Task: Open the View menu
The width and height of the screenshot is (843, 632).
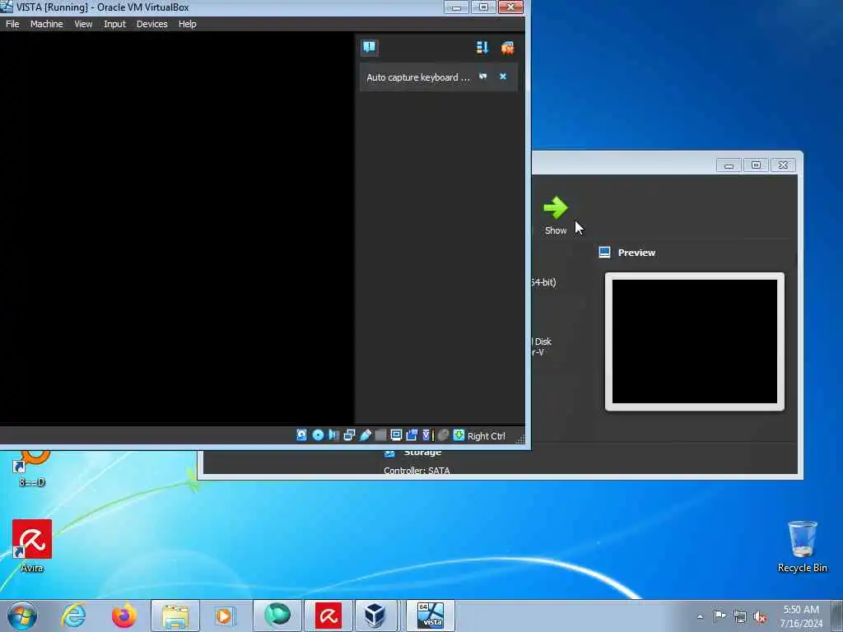Action: click(83, 24)
